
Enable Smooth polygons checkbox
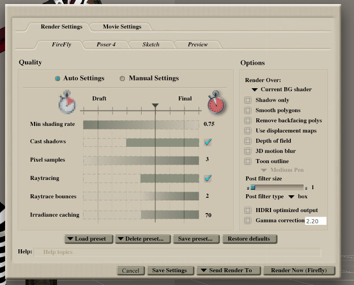pyautogui.click(x=248, y=110)
